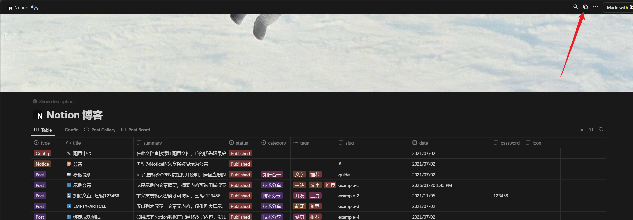Open the 配置中心 page
This screenshot has height=220, width=633.
point(82,154)
